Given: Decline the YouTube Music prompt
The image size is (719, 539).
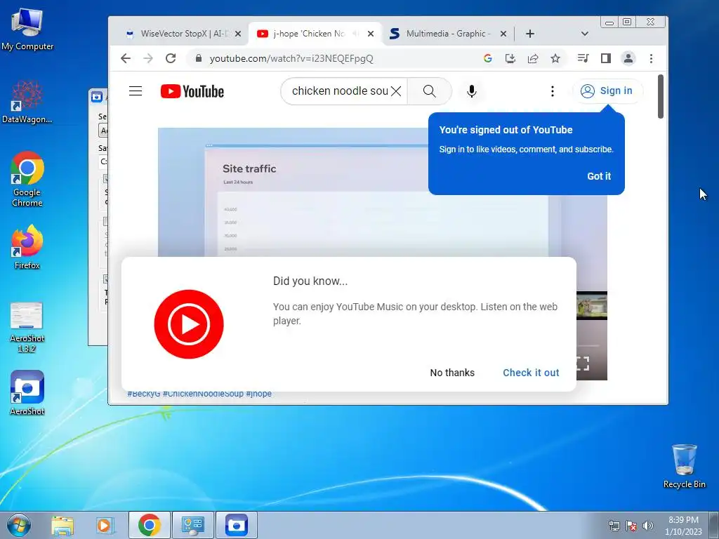Looking at the screenshot, I should [x=452, y=373].
